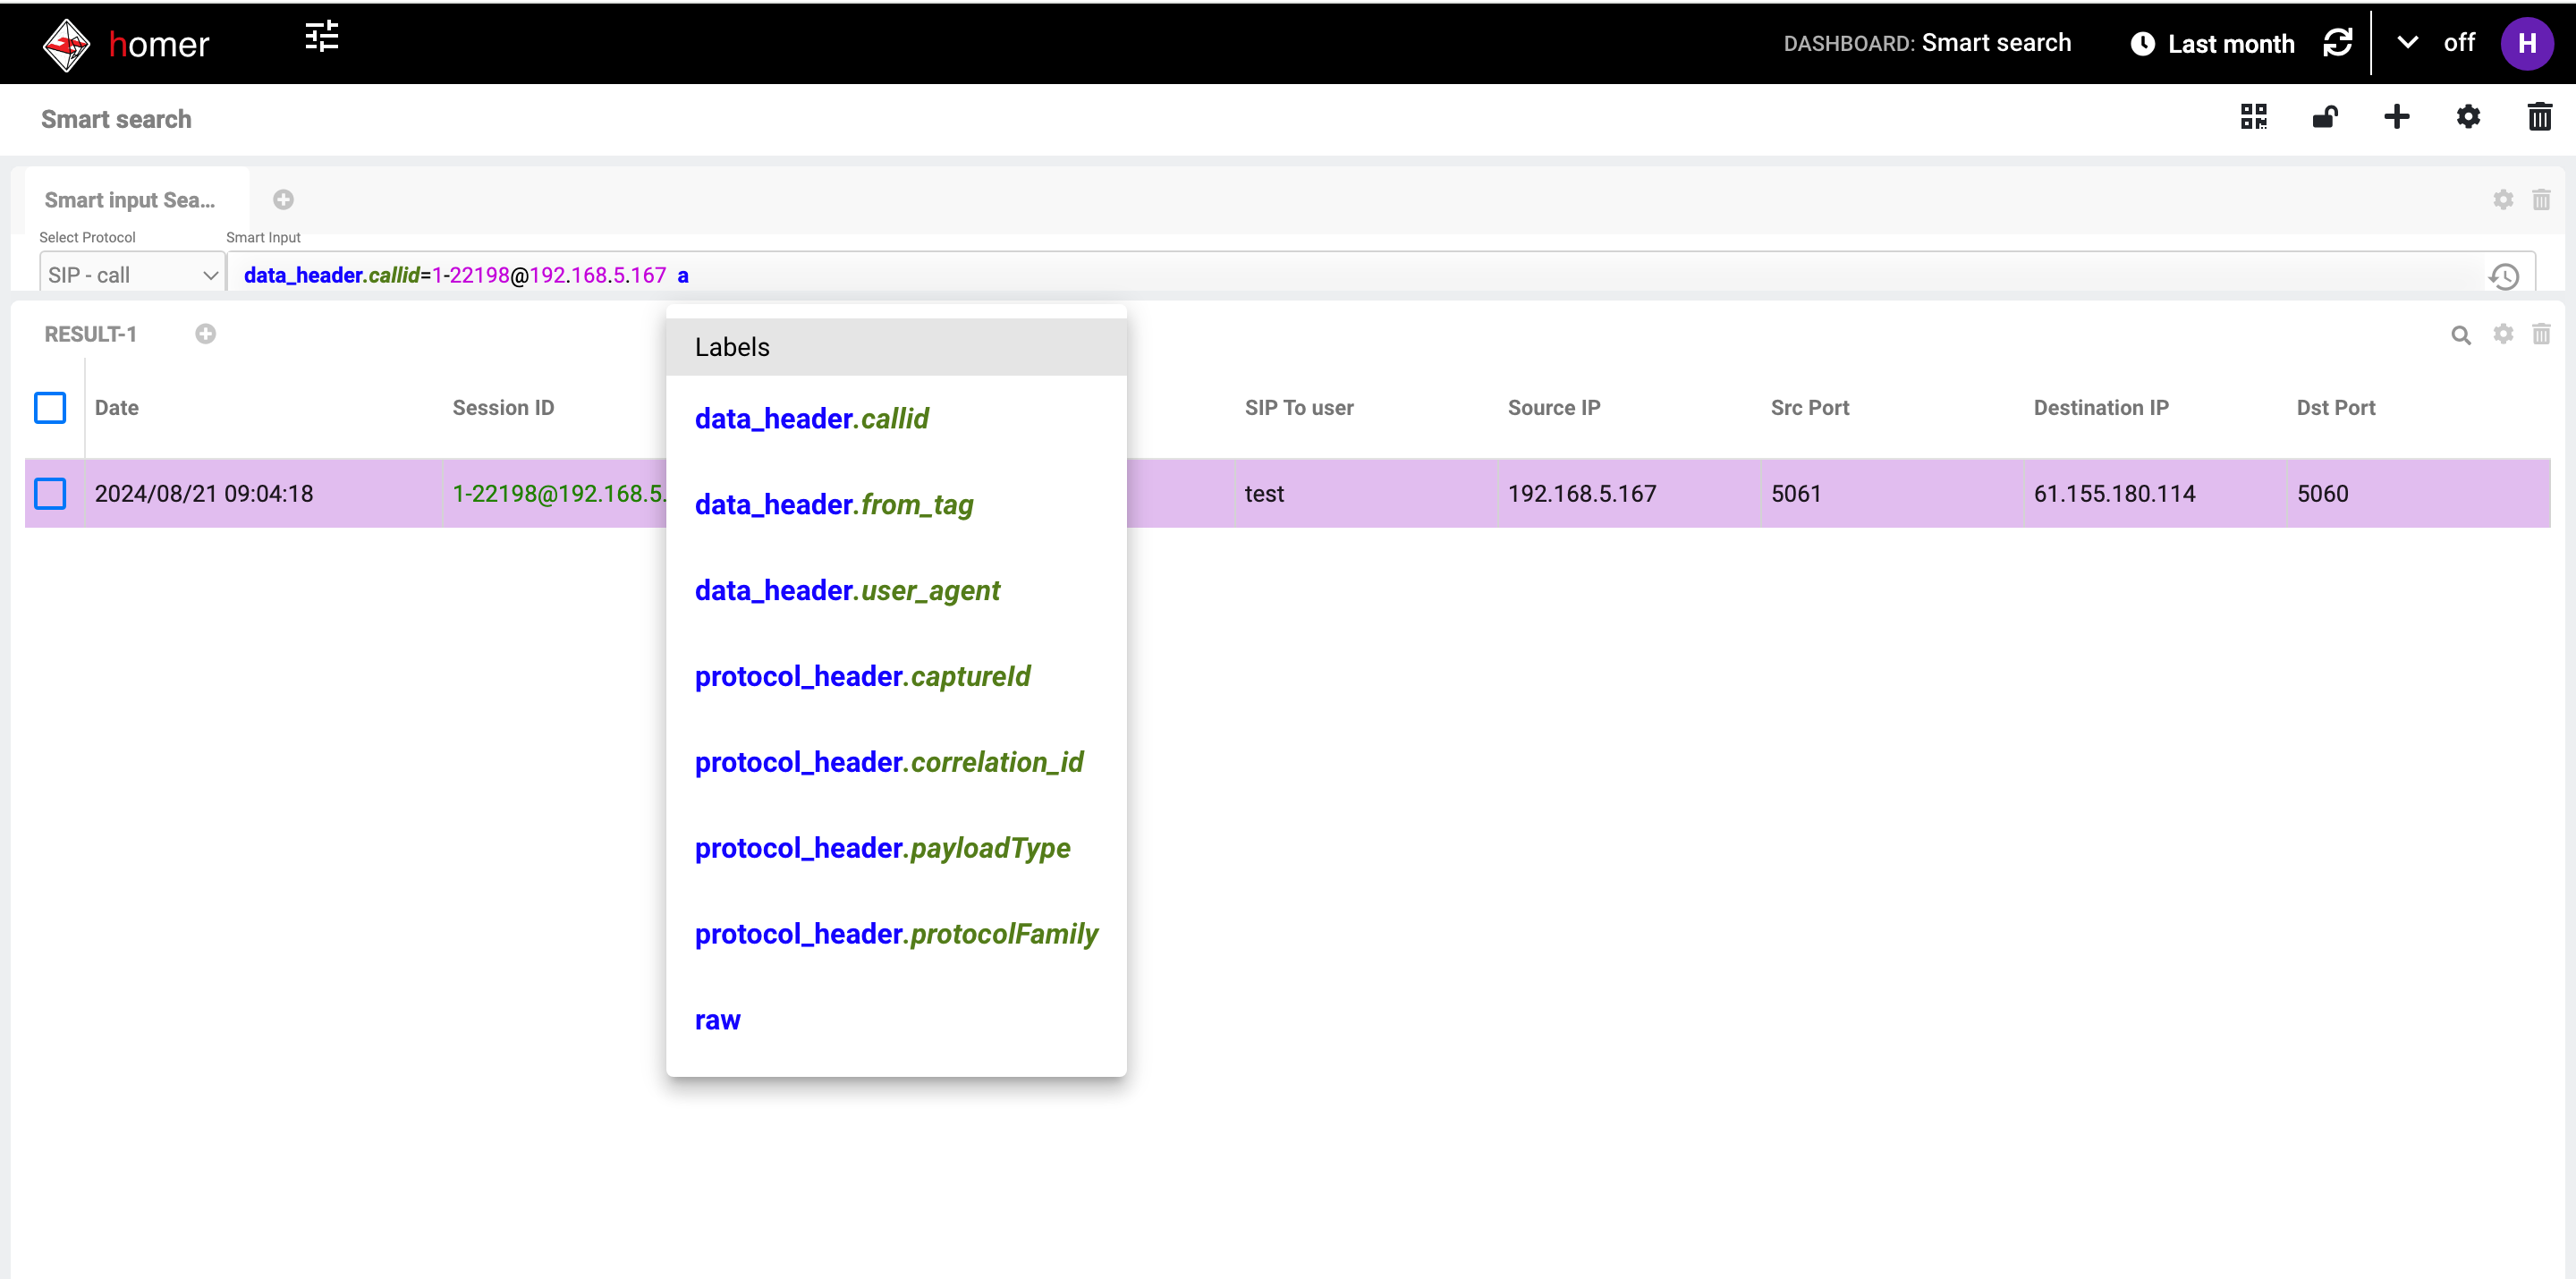Click the refresh icon in top bar
Viewport: 2576px width, 1279px height.
2337,43
